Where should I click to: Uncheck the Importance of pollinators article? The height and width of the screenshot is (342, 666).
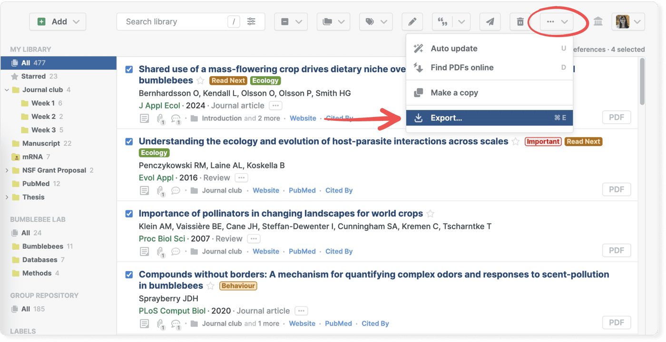(x=129, y=214)
